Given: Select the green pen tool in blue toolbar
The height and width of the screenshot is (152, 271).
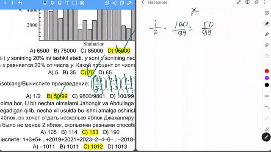Looking at the screenshot, I should (45, 3).
